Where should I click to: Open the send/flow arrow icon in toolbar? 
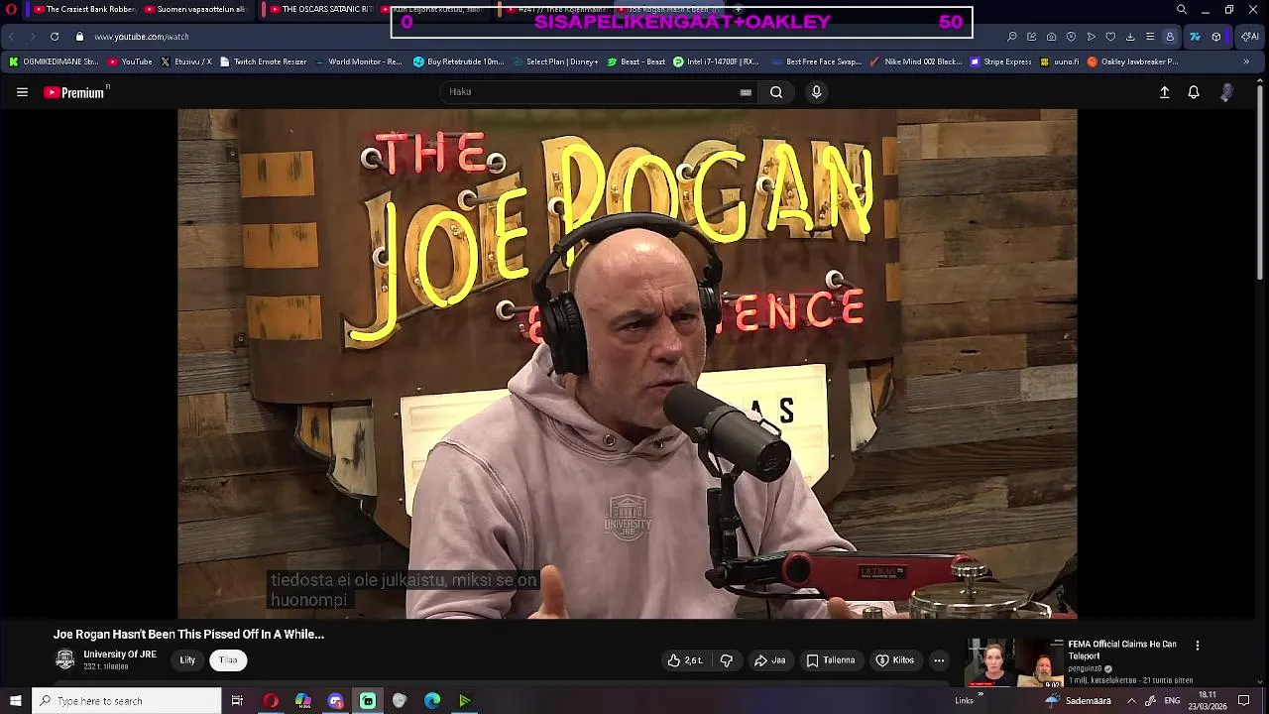tap(1091, 37)
